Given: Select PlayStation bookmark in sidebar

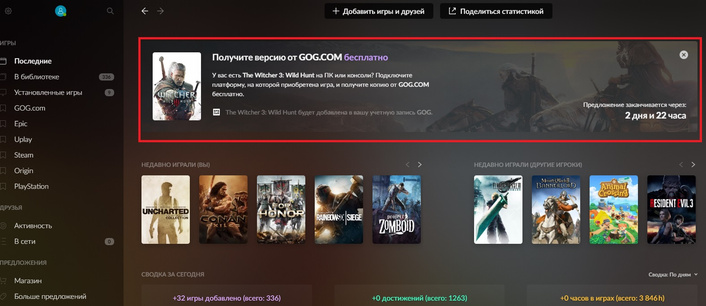Looking at the screenshot, I should pyautogui.click(x=31, y=186).
